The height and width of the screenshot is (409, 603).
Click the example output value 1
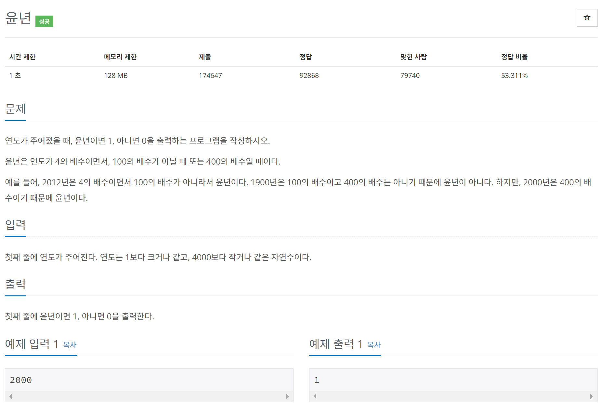(x=317, y=380)
